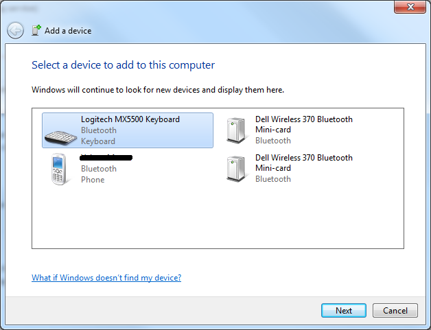The image size is (431, 330).
Task: Click the redacted phone device name
Action: [106, 158]
